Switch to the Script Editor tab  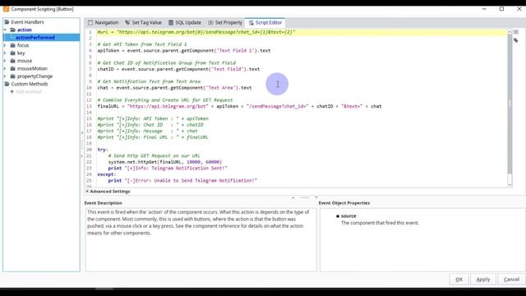click(x=265, y=22)
